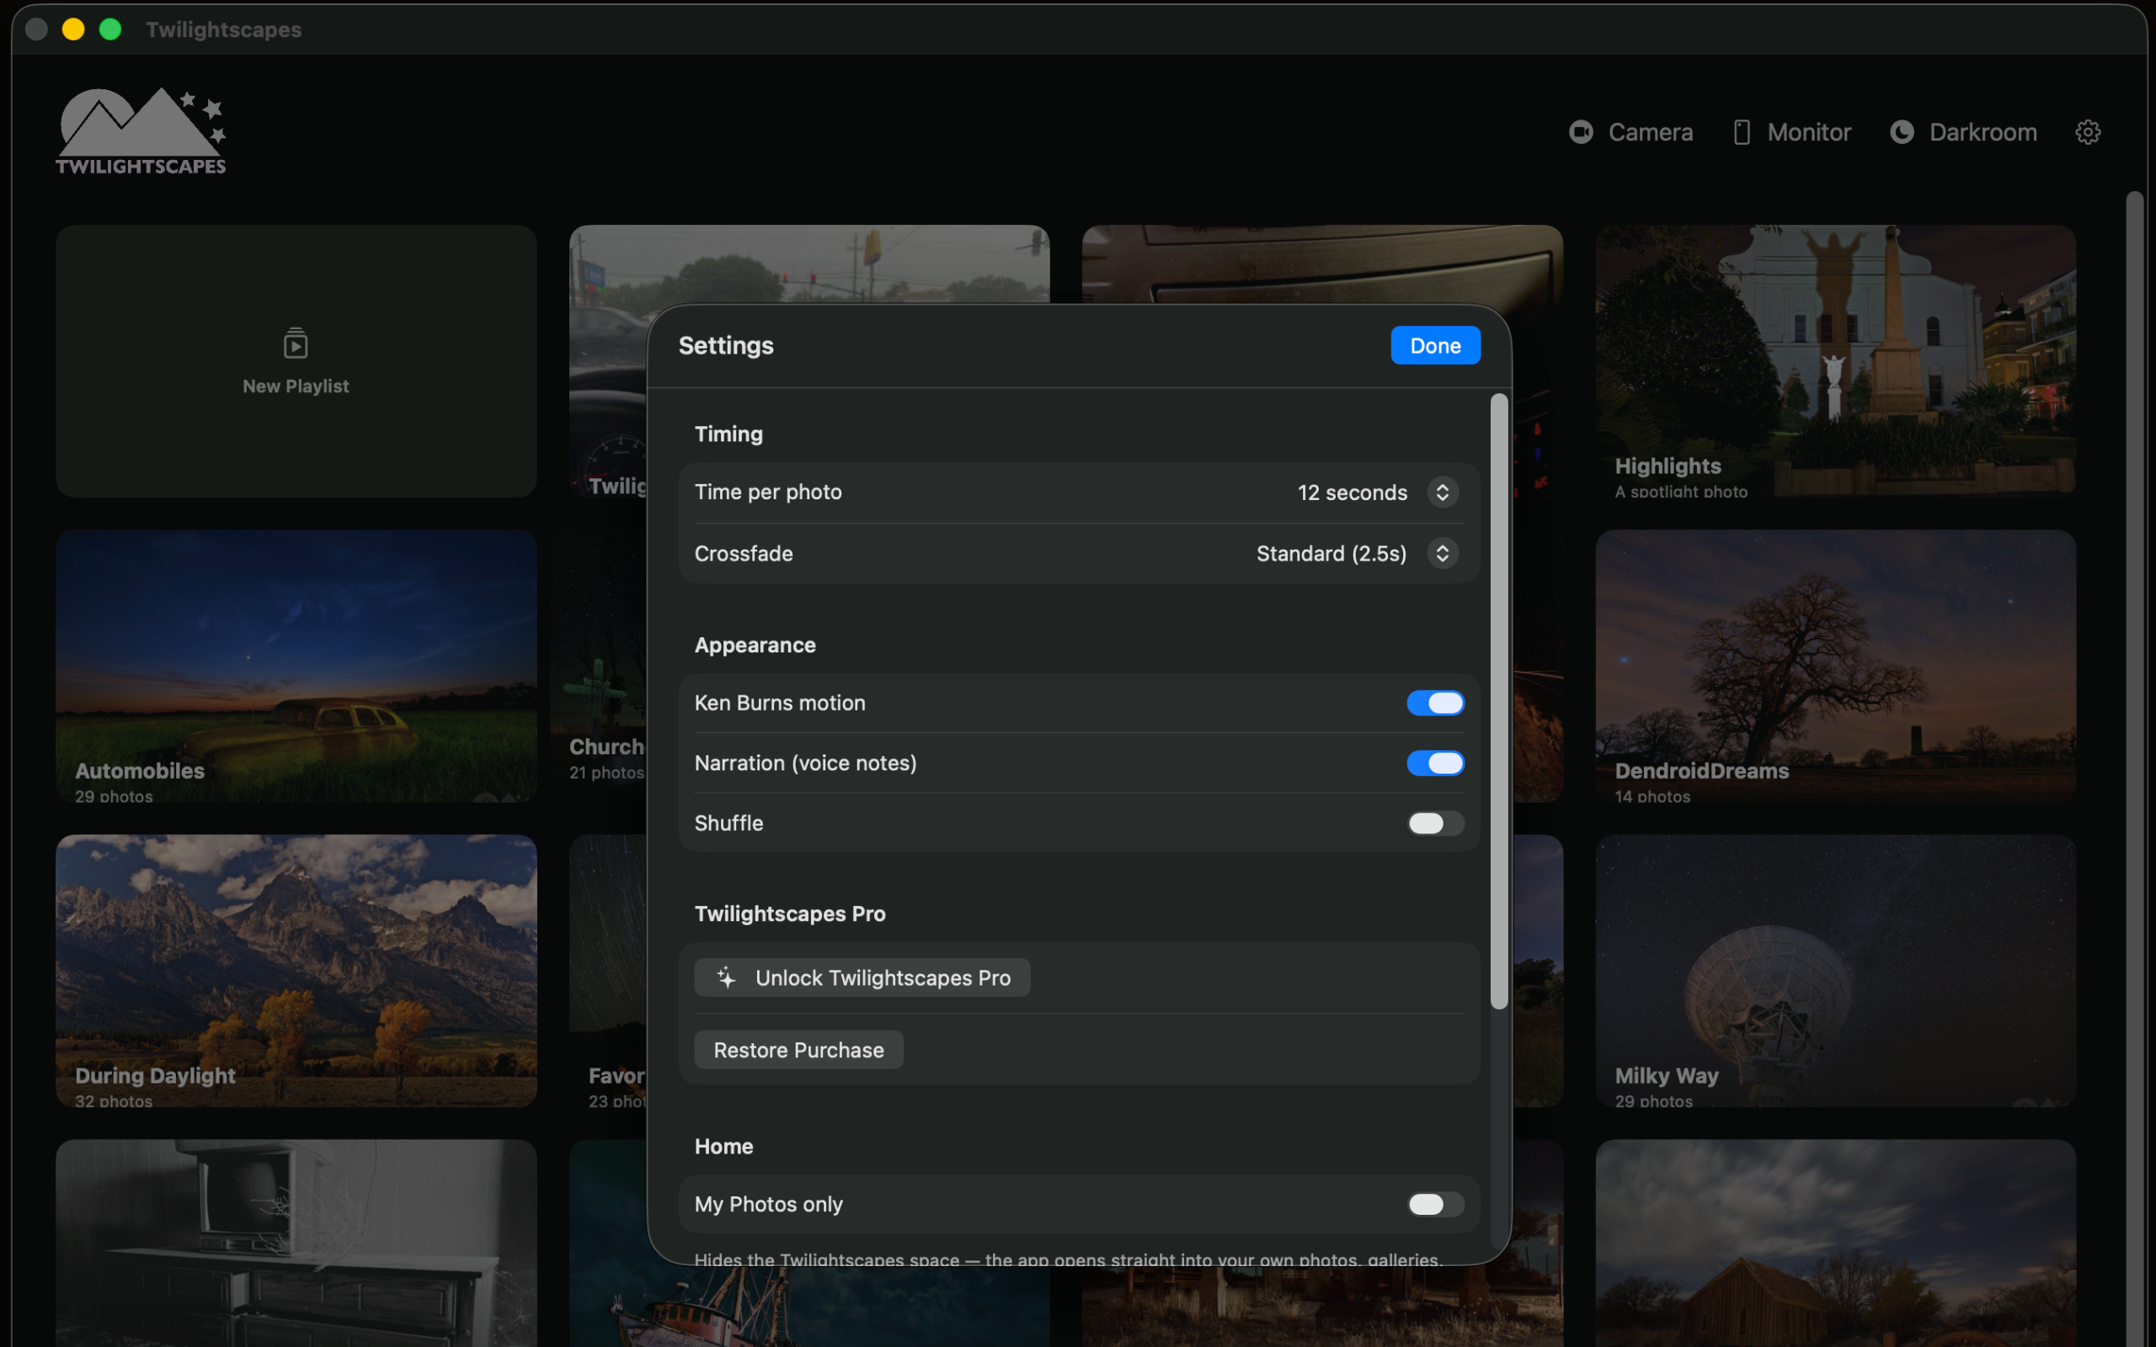Minimize the Twilightscapes window
The width and height of the screenshot is (2156, 1347).
coord(73,29)
